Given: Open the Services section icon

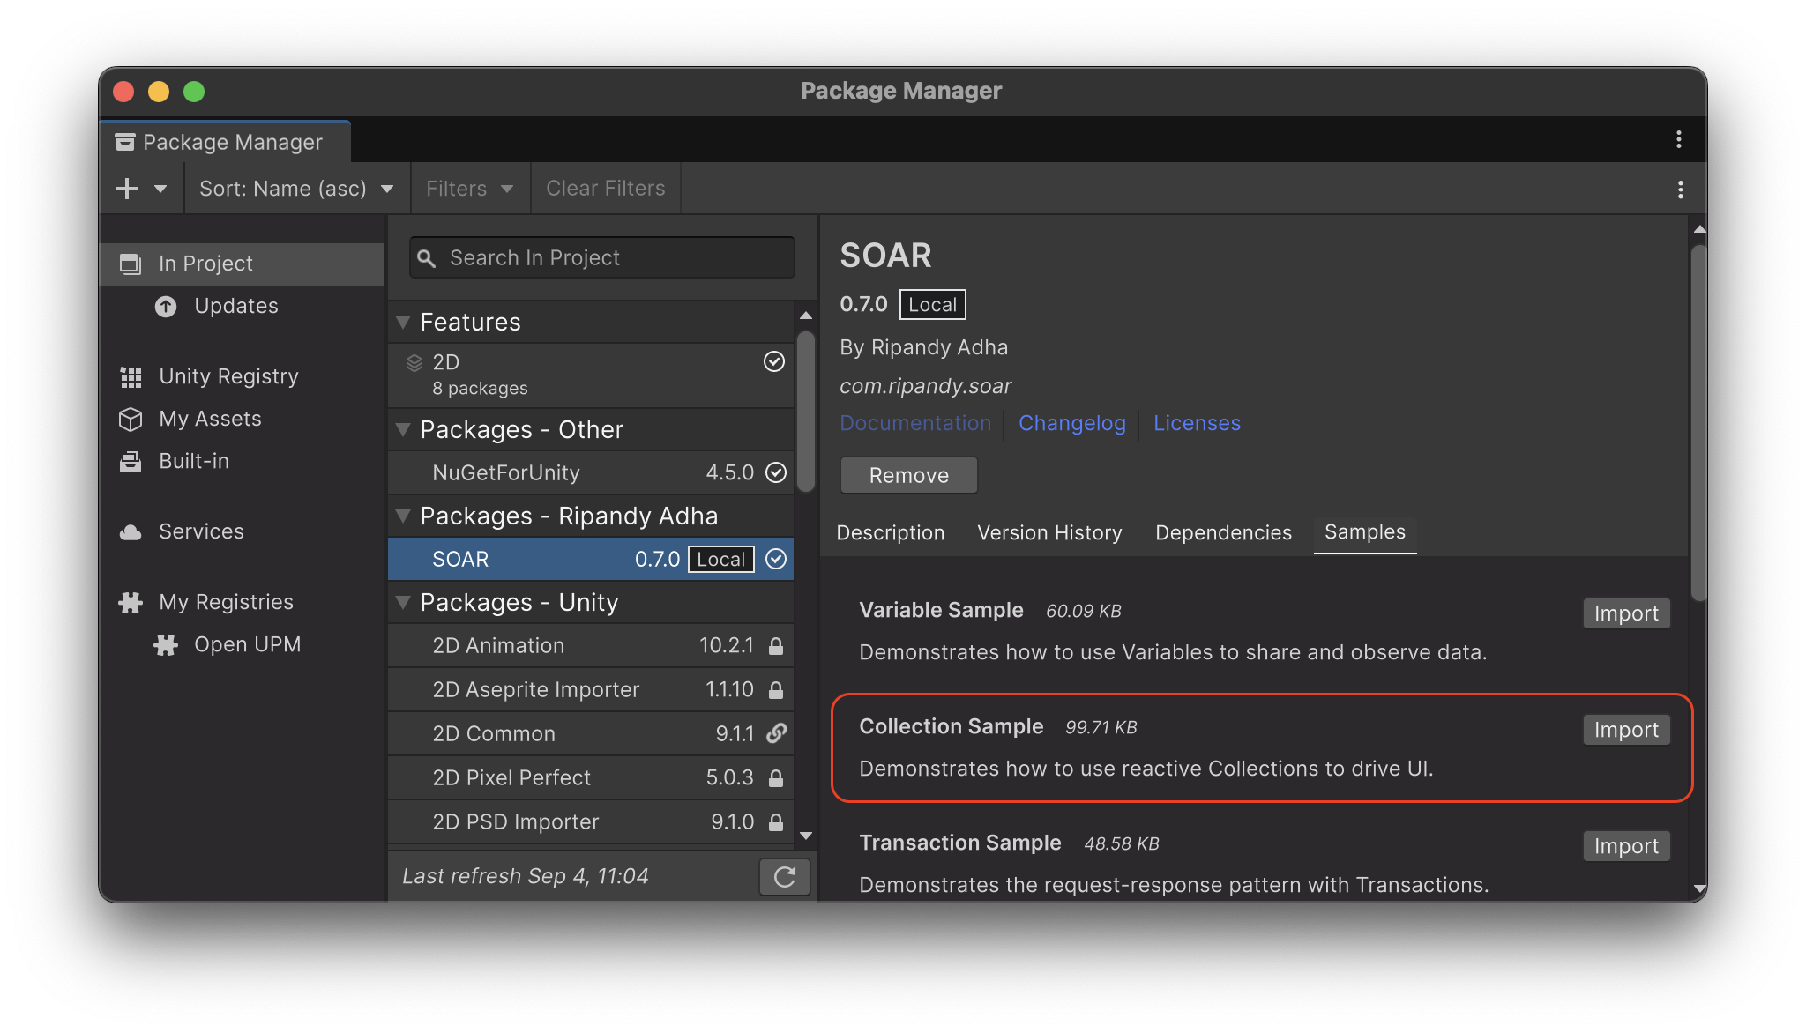Looking at the screenshot, I should pos(131,531).
